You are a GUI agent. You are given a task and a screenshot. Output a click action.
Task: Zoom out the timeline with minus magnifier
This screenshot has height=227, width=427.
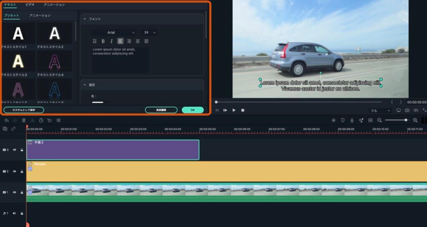tap(379, 120)
